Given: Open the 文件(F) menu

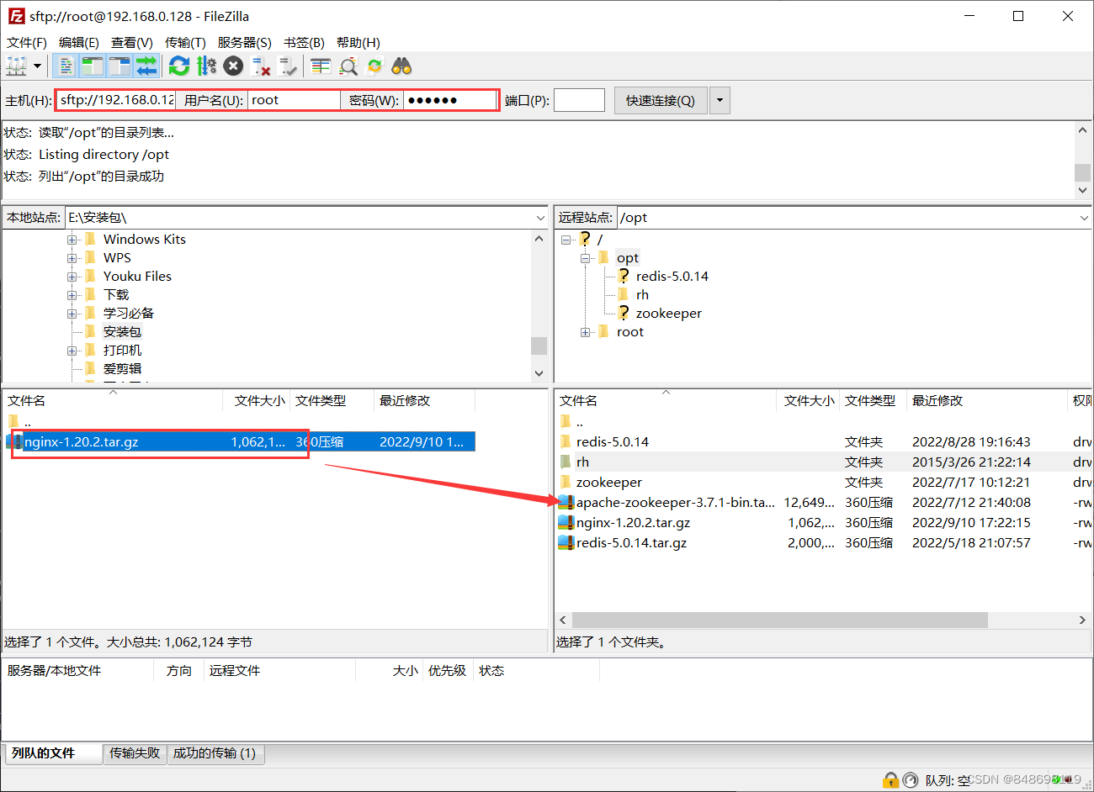Looking at the screenshot, I should 27,42.
